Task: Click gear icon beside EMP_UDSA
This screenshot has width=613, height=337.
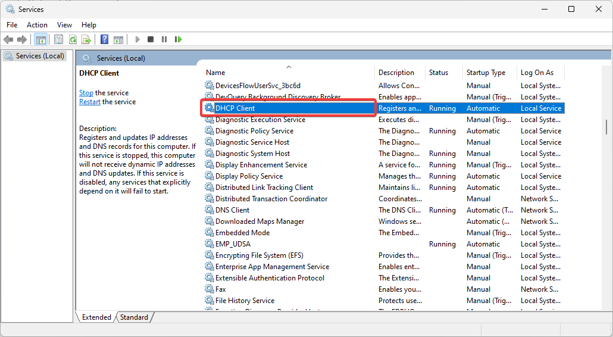Action: pyautogui.click(x=209, y=244)
